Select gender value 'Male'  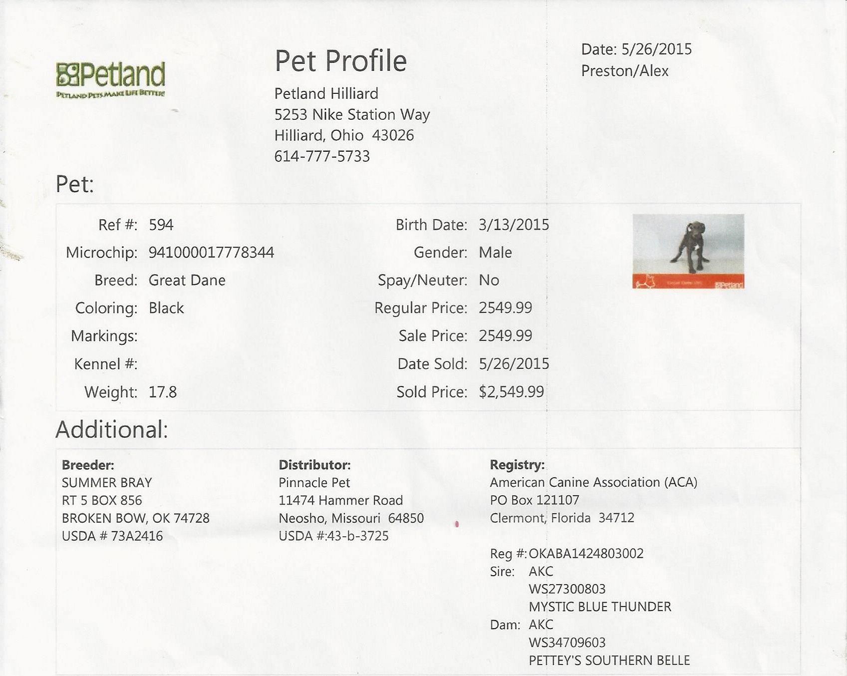tap(495, 253)
